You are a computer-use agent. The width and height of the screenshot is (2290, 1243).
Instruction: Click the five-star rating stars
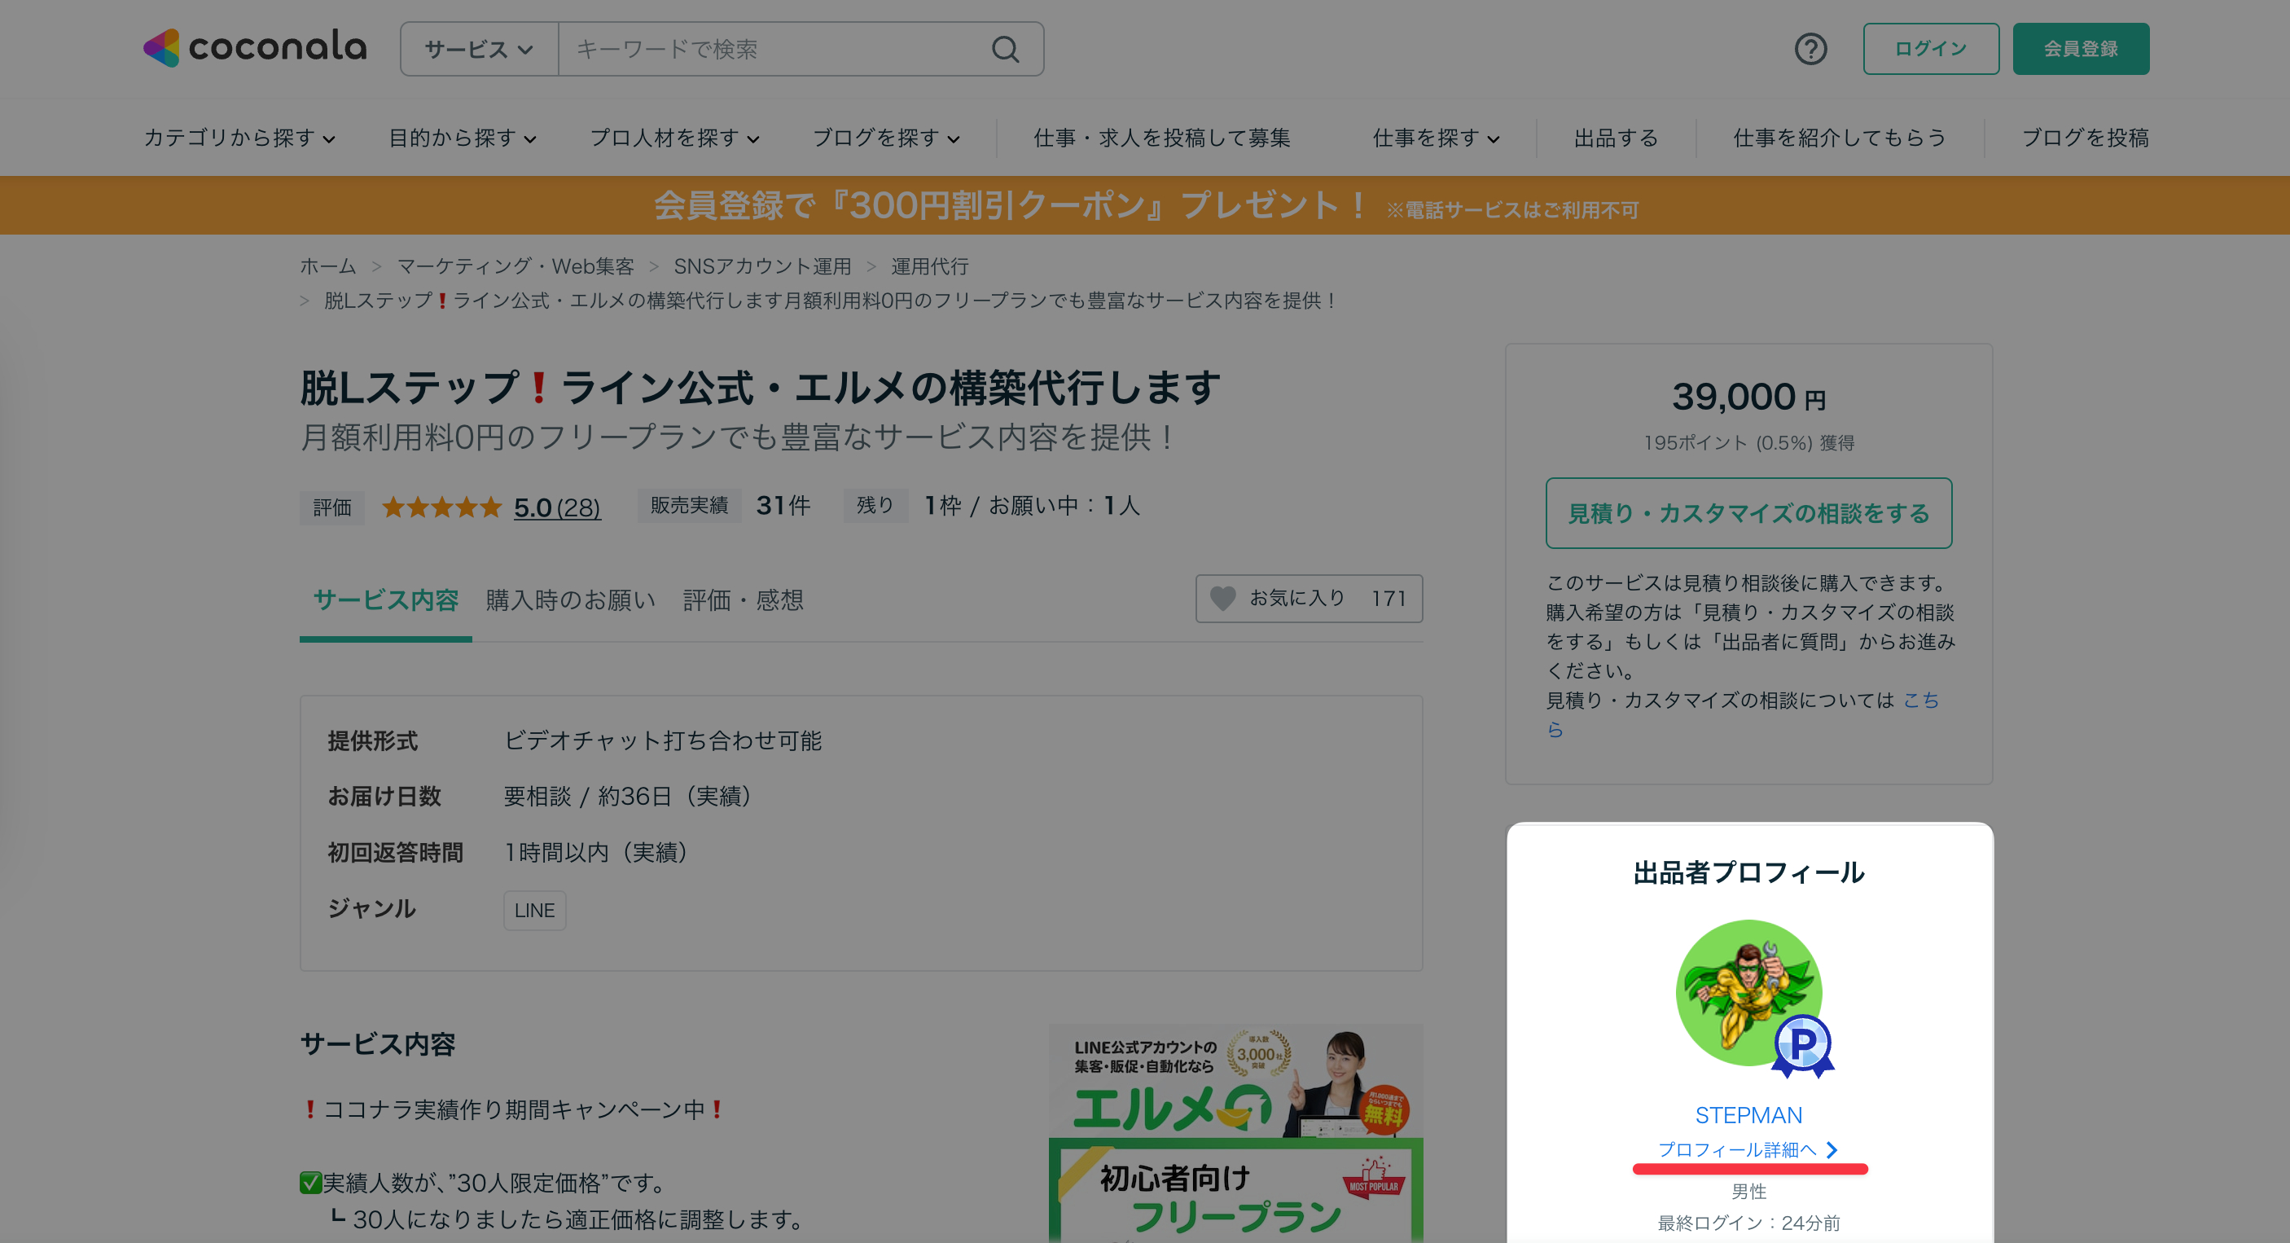442,507
